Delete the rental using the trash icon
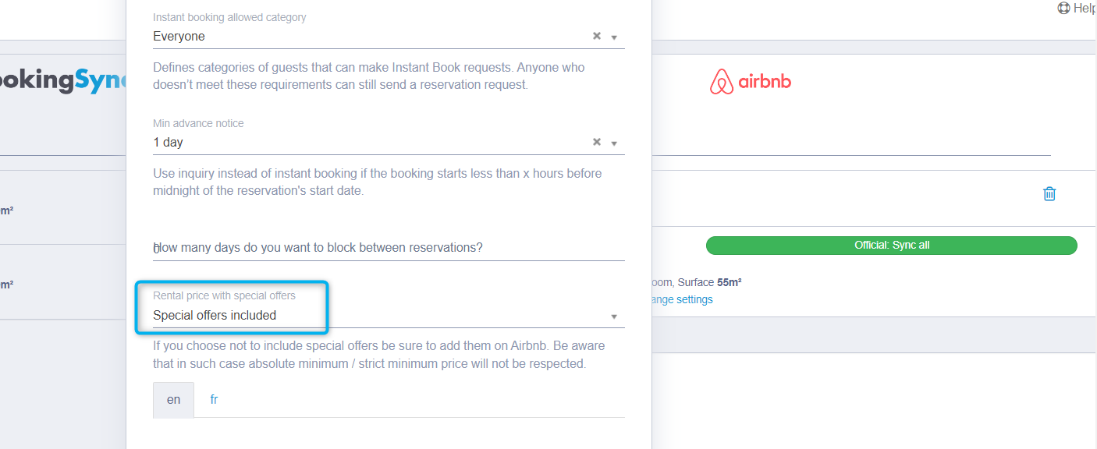This screenshot has width=1097, height=449. point(1049,193)
